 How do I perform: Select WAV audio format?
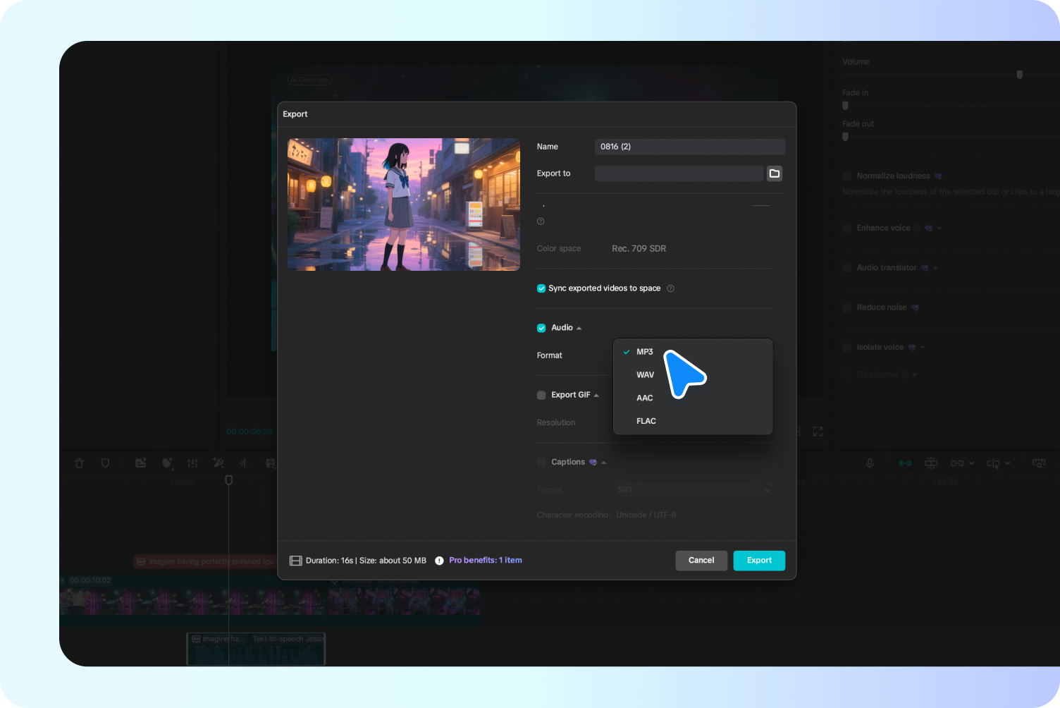(693, 375)
